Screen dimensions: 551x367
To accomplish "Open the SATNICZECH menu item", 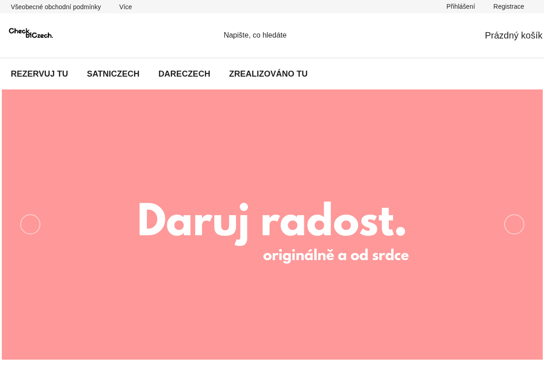I will (113, 74).
